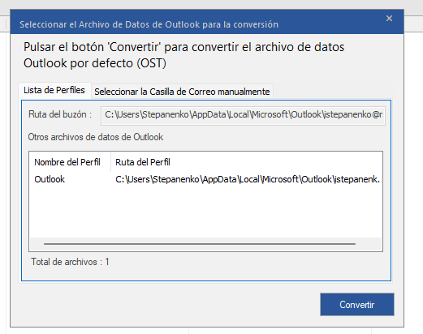Click the dialog title bar text
This screenshot has height=334, width=423.
pos(149,24)
